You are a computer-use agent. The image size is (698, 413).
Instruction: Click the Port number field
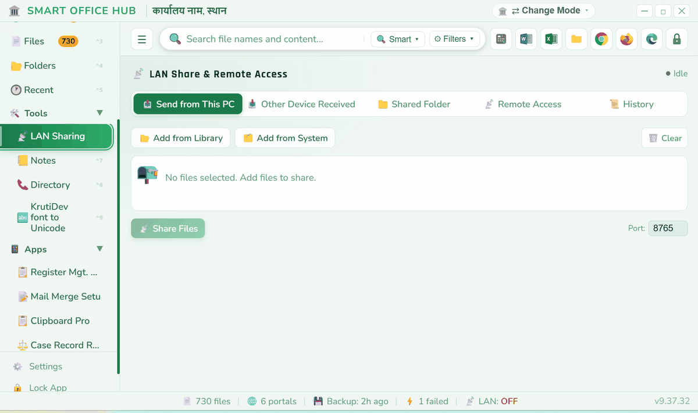pyautogui.click(x=668, y=228)
